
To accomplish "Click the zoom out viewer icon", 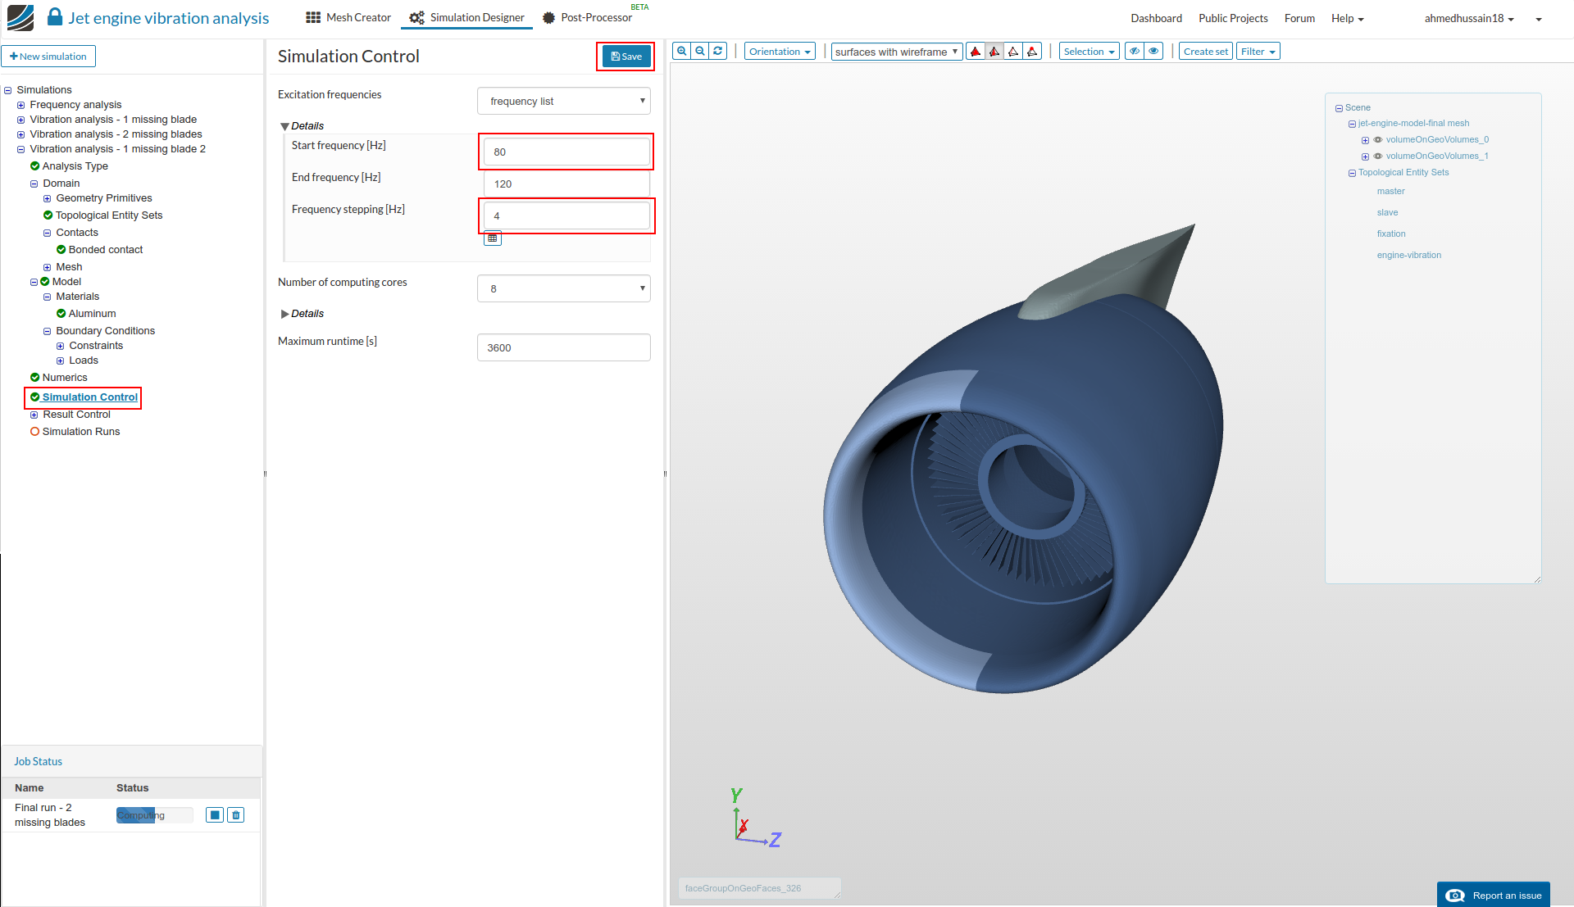I will coord(700,51).
